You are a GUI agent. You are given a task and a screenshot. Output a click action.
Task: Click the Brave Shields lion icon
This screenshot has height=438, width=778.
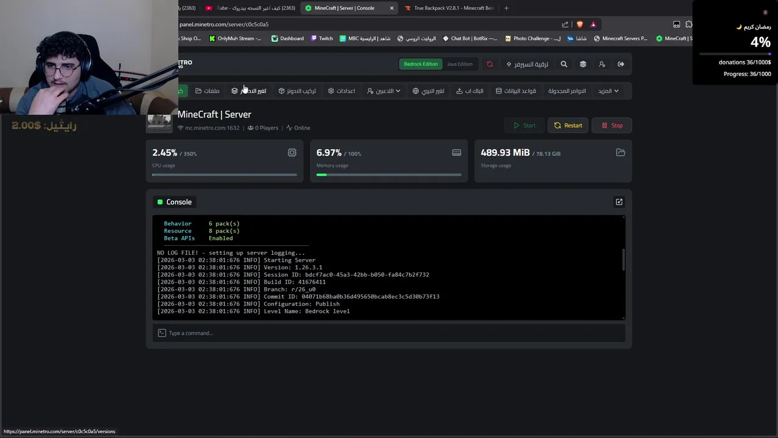[579, 24]
